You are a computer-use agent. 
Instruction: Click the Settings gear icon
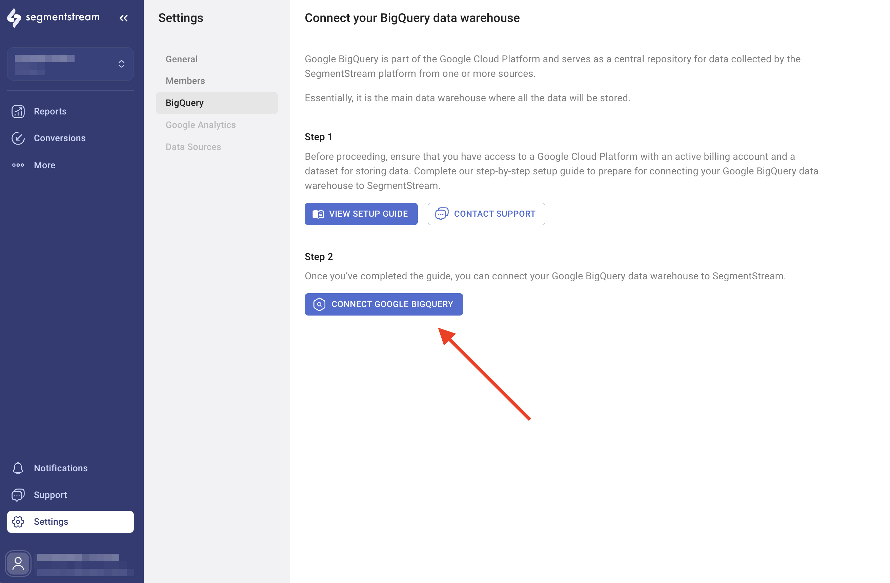(18, 522)
